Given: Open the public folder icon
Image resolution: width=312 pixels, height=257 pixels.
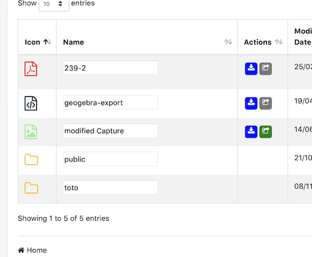Looking at the screenshot, I should pyautogui.click(x=31, y=159).
